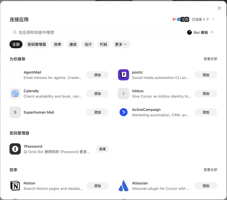Select the 代码 category tab
This screenshot has height=200, width=227.
coord(103,44)
